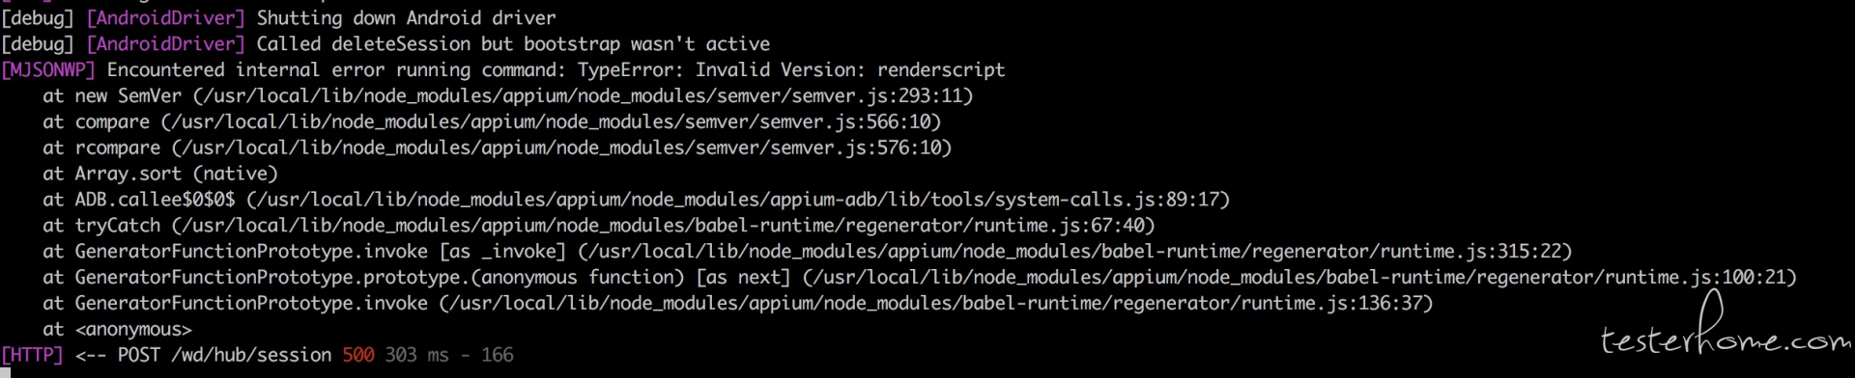Click the semver.js:566:10 file path
Screen dimensions: 1855x378
(x=551, y=122)
